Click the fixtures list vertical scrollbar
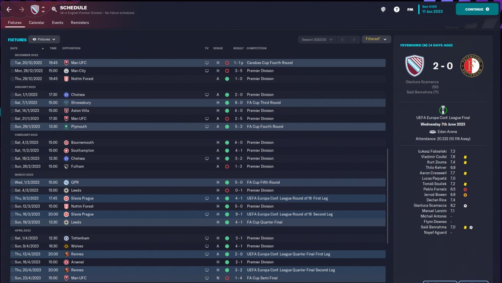 pyautogui.click(x=387, y=196)
